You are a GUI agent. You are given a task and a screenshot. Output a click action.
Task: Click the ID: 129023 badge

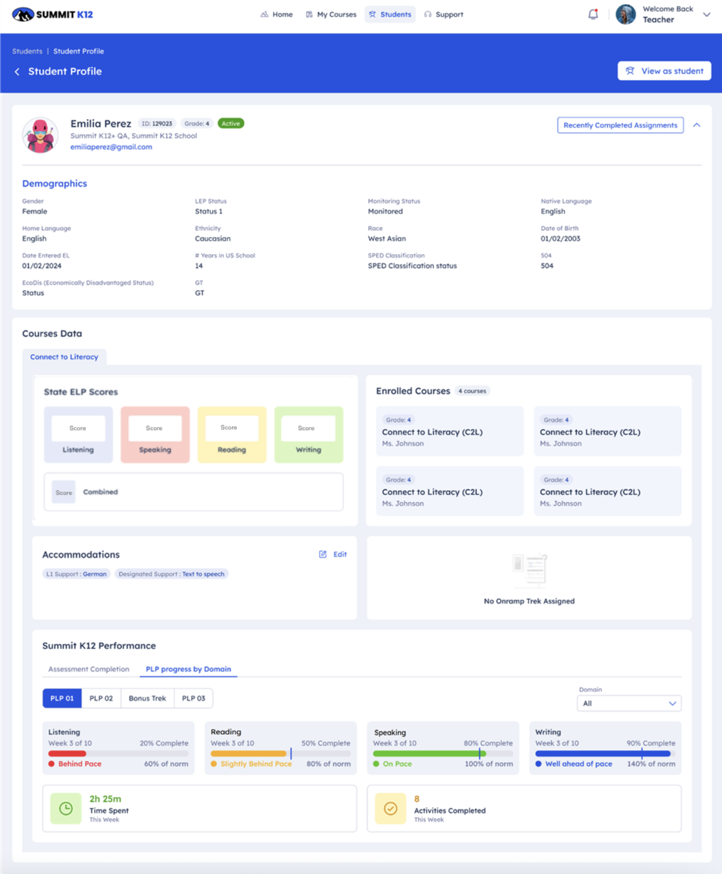[157, 124]
